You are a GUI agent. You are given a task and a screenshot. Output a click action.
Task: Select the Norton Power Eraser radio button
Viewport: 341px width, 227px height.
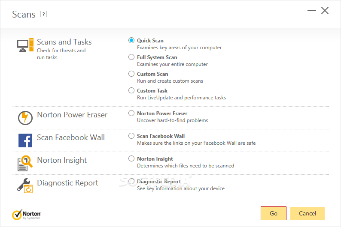(x=131, y=113)
